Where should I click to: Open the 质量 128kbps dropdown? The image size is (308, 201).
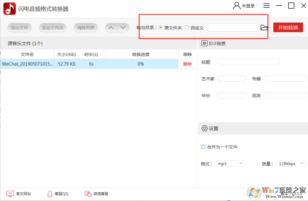click(x=291, y=164)
